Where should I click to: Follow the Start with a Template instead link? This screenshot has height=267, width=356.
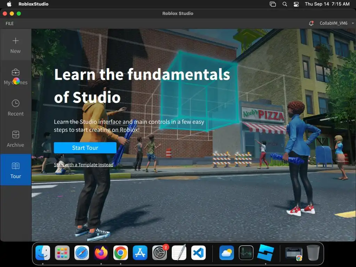[83, 164]
